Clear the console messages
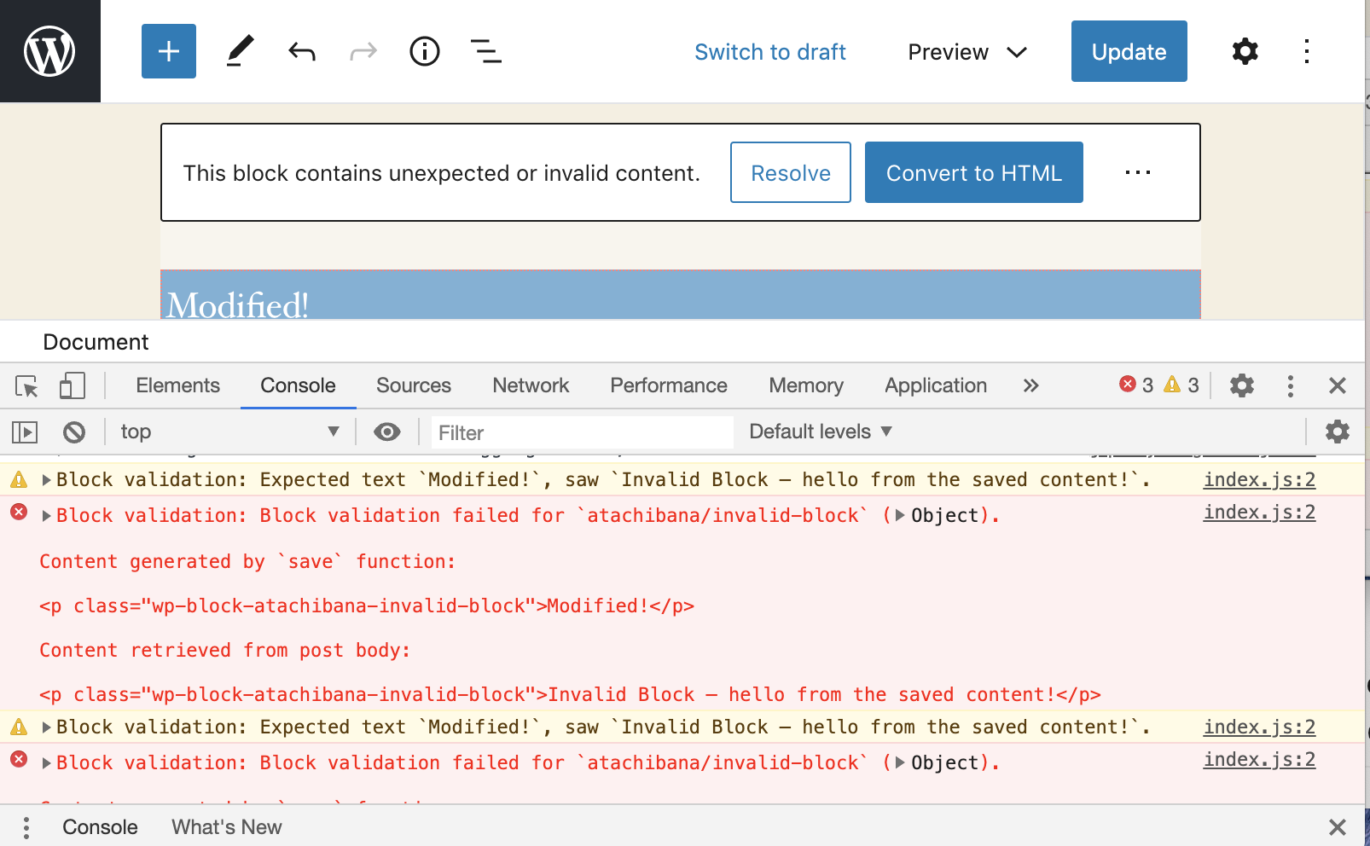This screenshot has width=1370, height=846. click(x=73, y=432)
